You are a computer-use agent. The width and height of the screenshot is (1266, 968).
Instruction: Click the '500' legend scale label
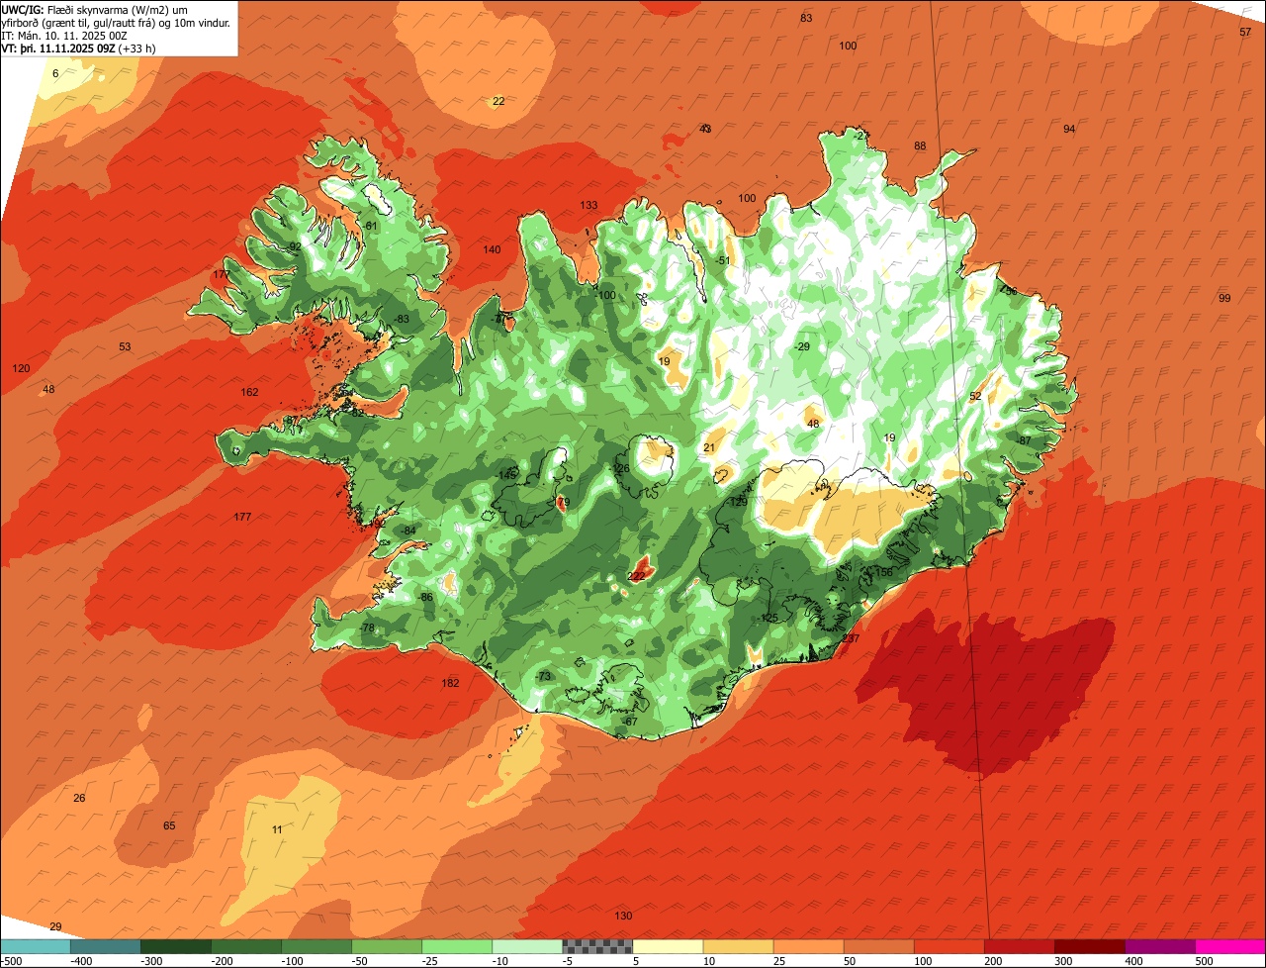coord(1205,960)
